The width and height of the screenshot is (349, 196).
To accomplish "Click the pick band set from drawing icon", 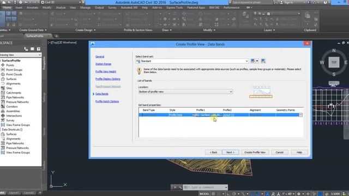I will pos(263,61).
